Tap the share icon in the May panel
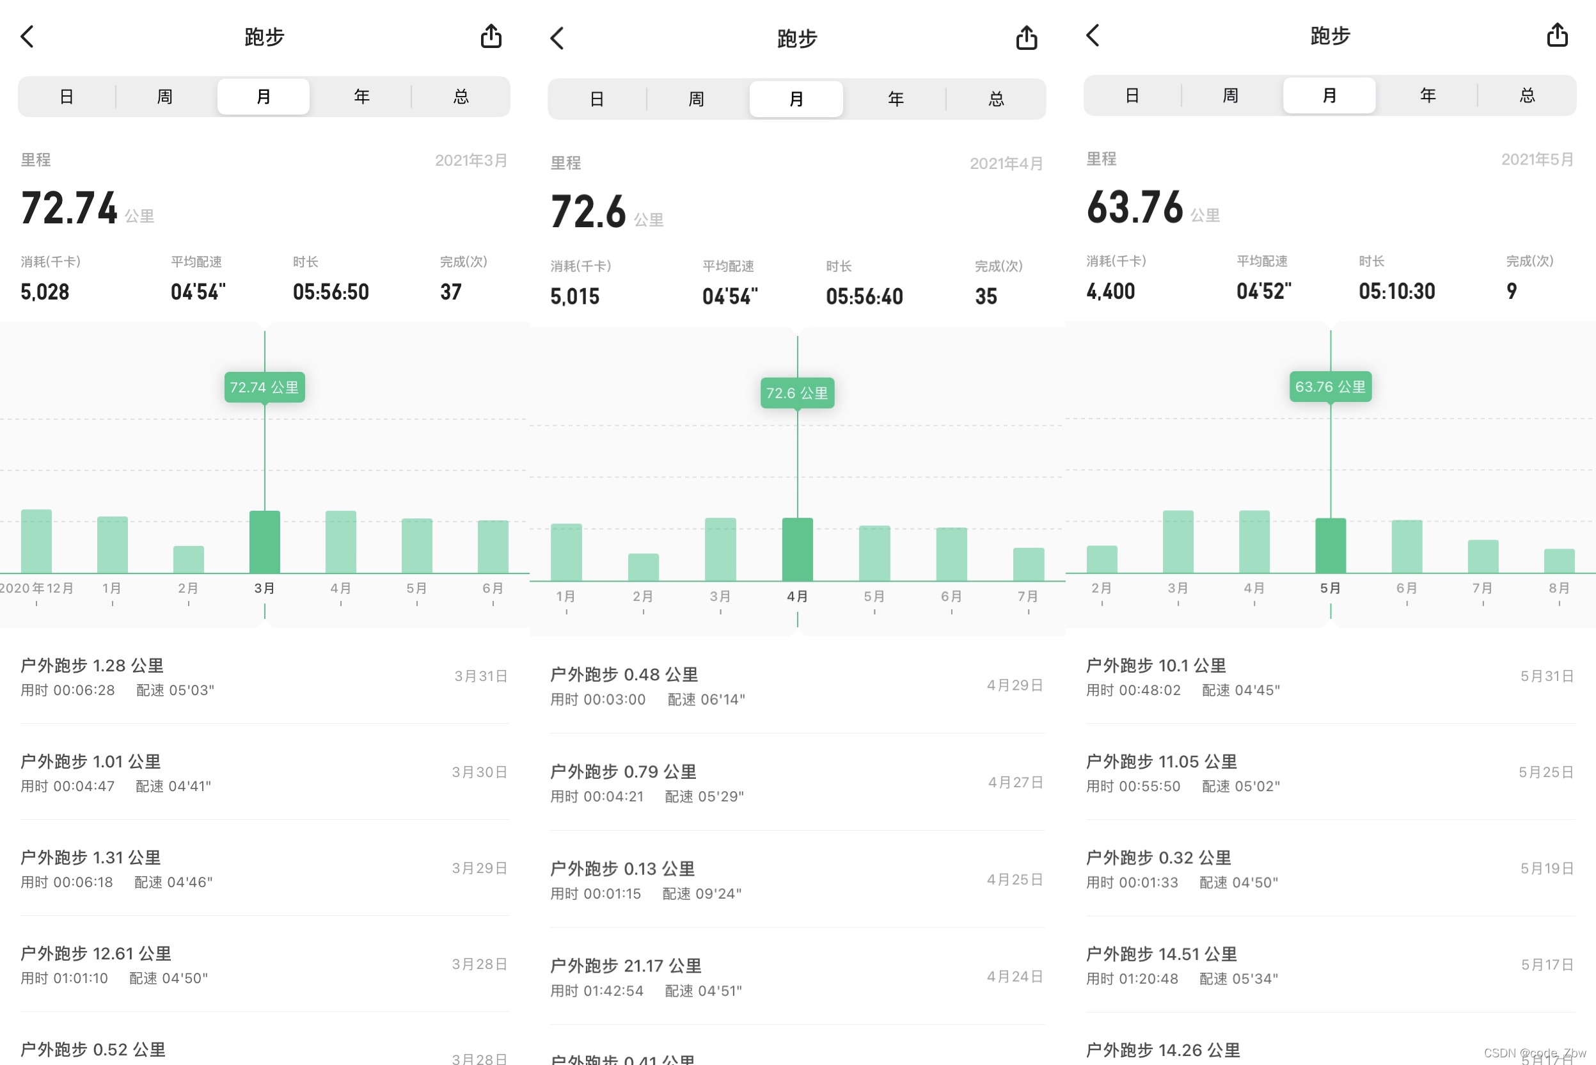Viewport: 1596px width, 1065px height. (x=1556, y=35)
